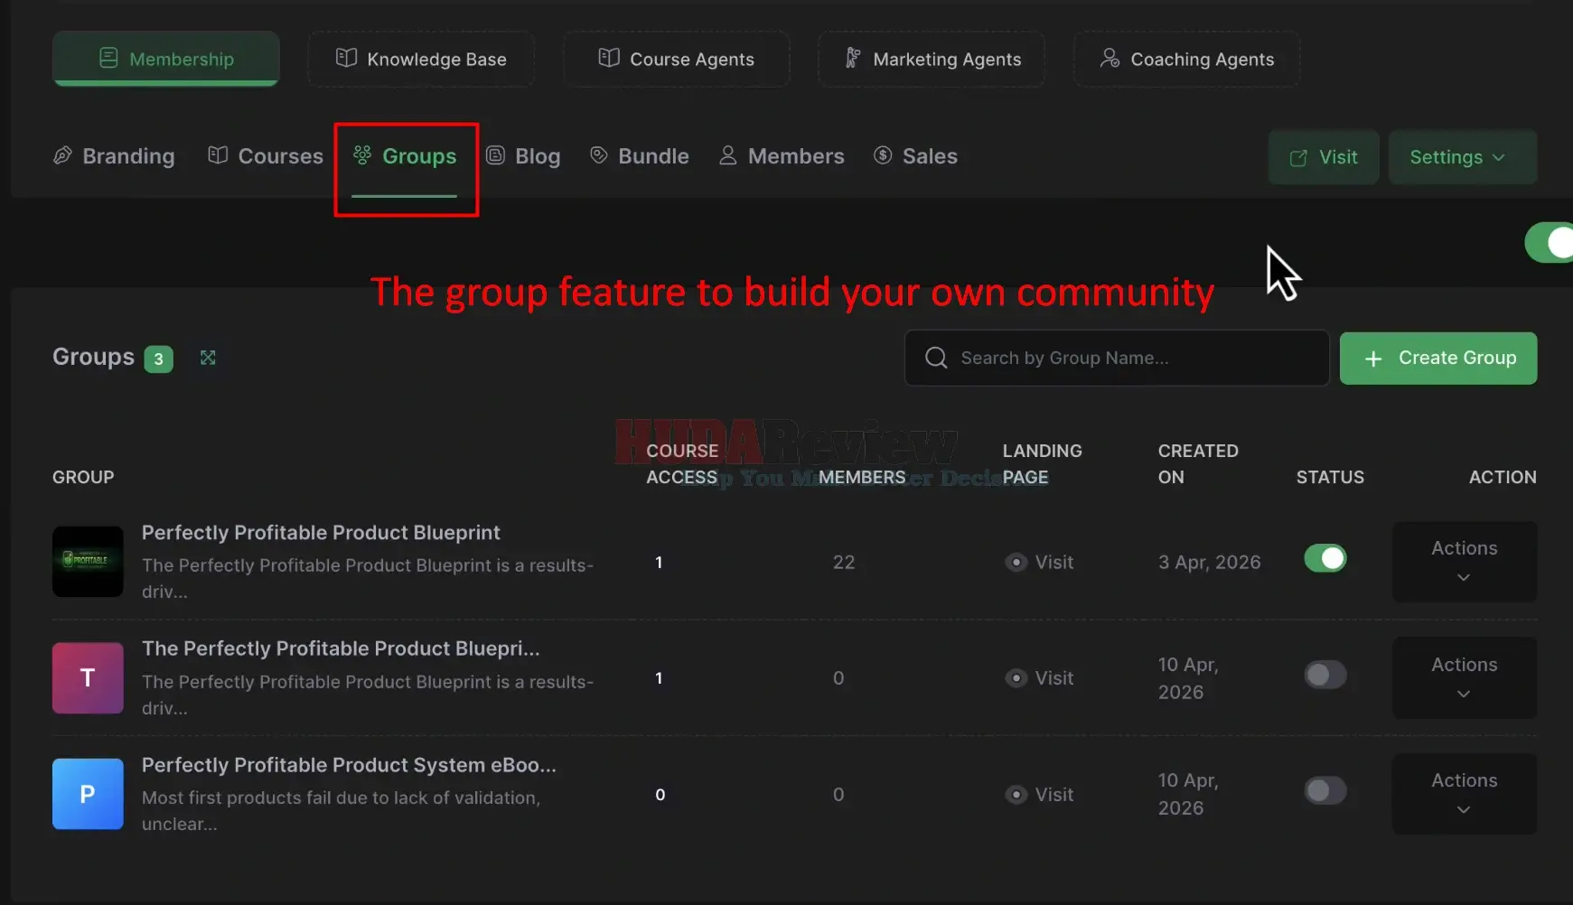The height and width of the screenshot is (905, 1573).
Task: Click eye icon in eBook group's Visit link
Action: click(1016, 794)
